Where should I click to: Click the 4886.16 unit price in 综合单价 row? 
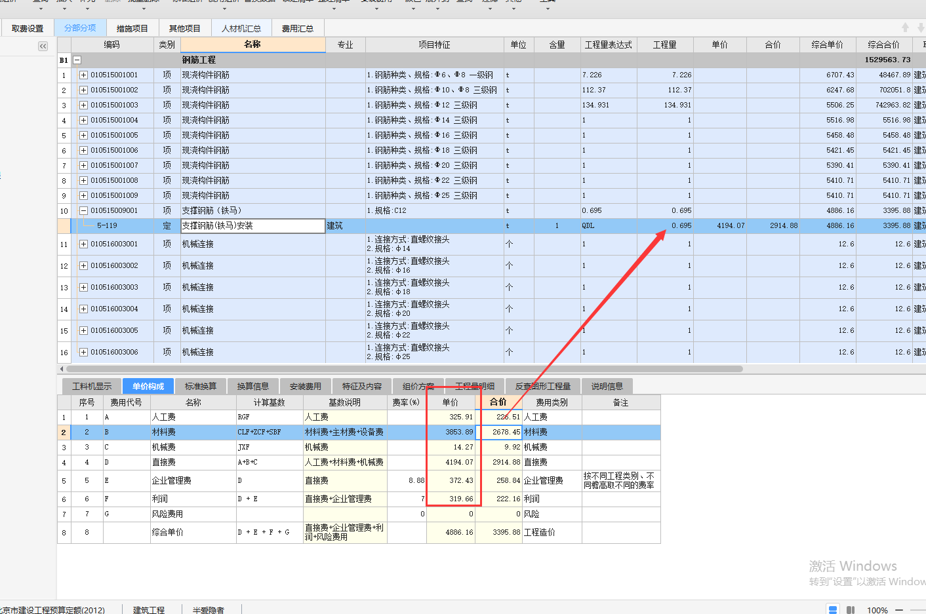point(451,532)
